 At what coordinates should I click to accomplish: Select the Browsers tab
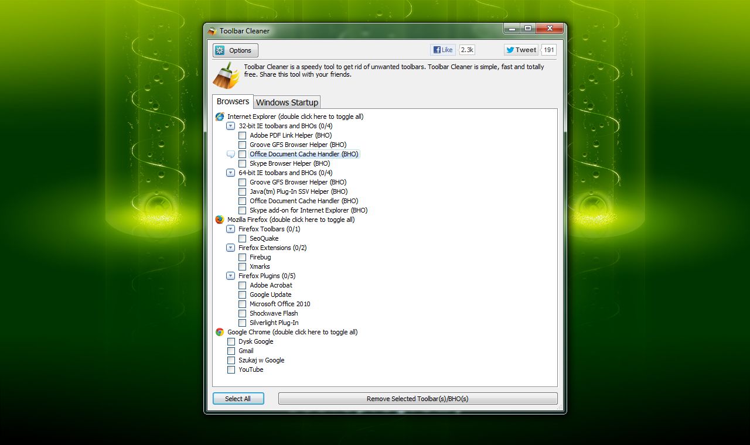[x=233, y=101]
